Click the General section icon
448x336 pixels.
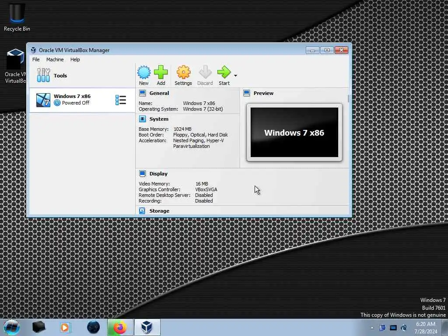click(142, 93)
